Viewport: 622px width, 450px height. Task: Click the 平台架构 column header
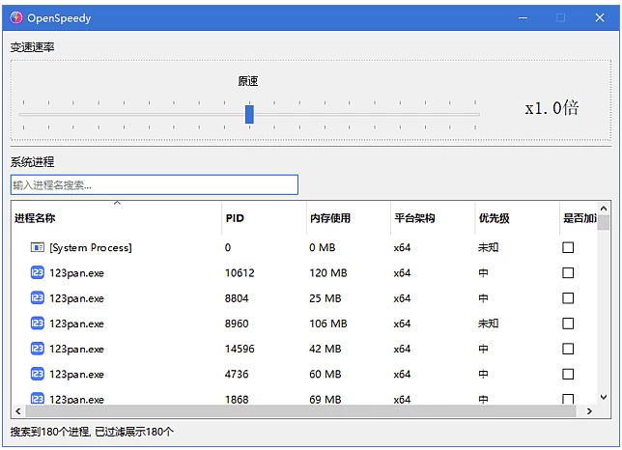(414, 218)
